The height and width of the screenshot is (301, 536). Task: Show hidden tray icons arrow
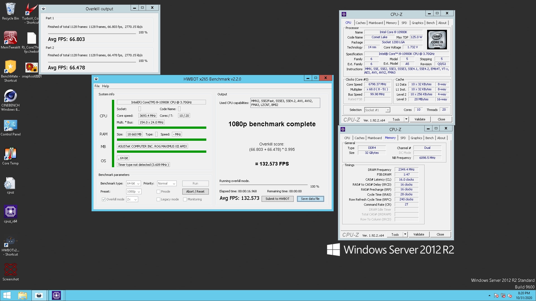pos(489,296)
